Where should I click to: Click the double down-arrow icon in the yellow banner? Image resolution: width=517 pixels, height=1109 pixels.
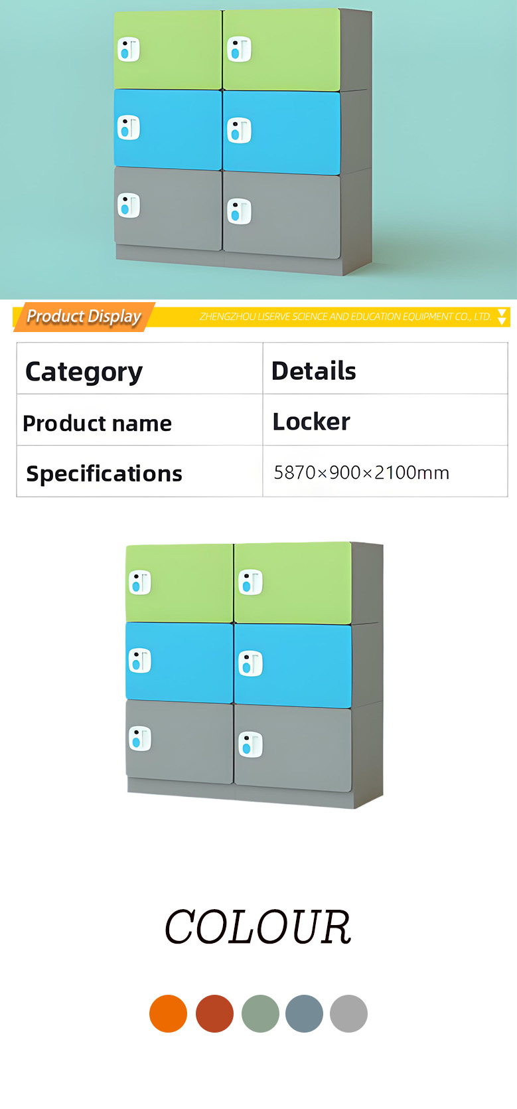point(502,317)
